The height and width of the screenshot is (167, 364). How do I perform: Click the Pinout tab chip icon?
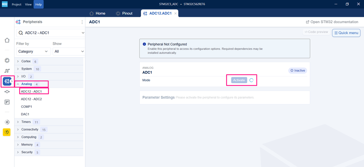coord(118,13)
